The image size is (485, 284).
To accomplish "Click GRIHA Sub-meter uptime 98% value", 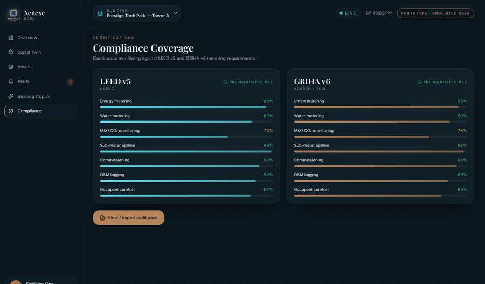I will tap(462, 145).
